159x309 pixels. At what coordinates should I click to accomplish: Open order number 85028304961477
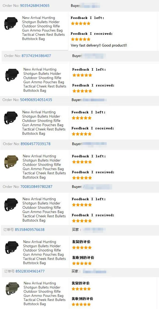pyautogui.click(x=30, y=271)
